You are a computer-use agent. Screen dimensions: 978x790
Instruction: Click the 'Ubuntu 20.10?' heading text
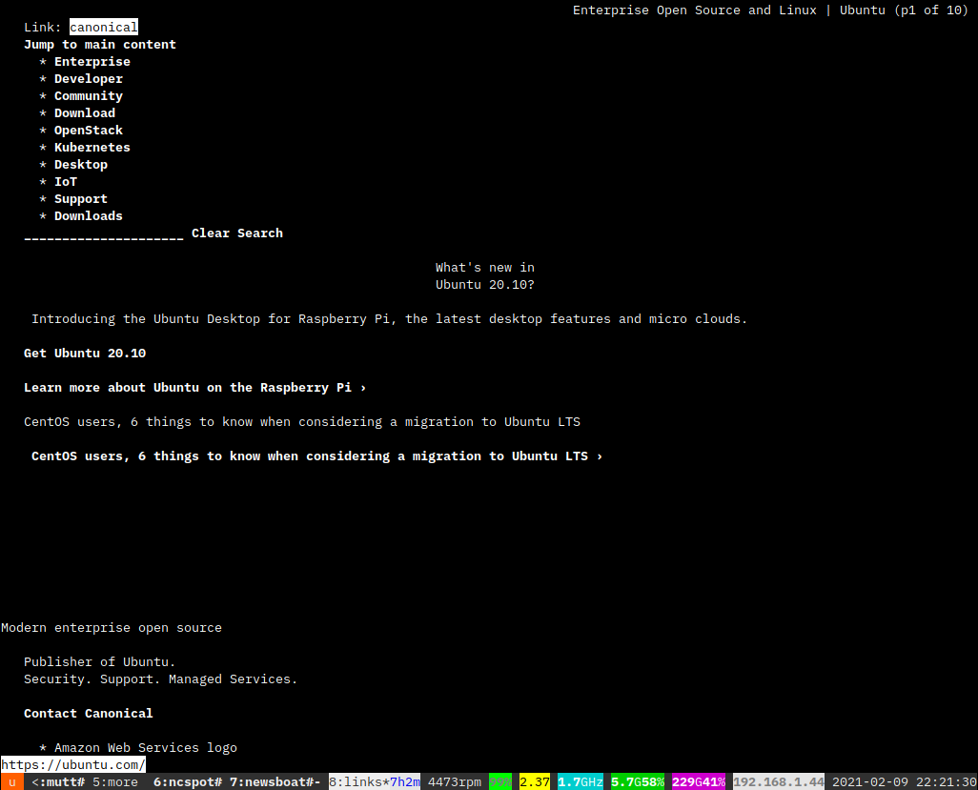[485, 284]
